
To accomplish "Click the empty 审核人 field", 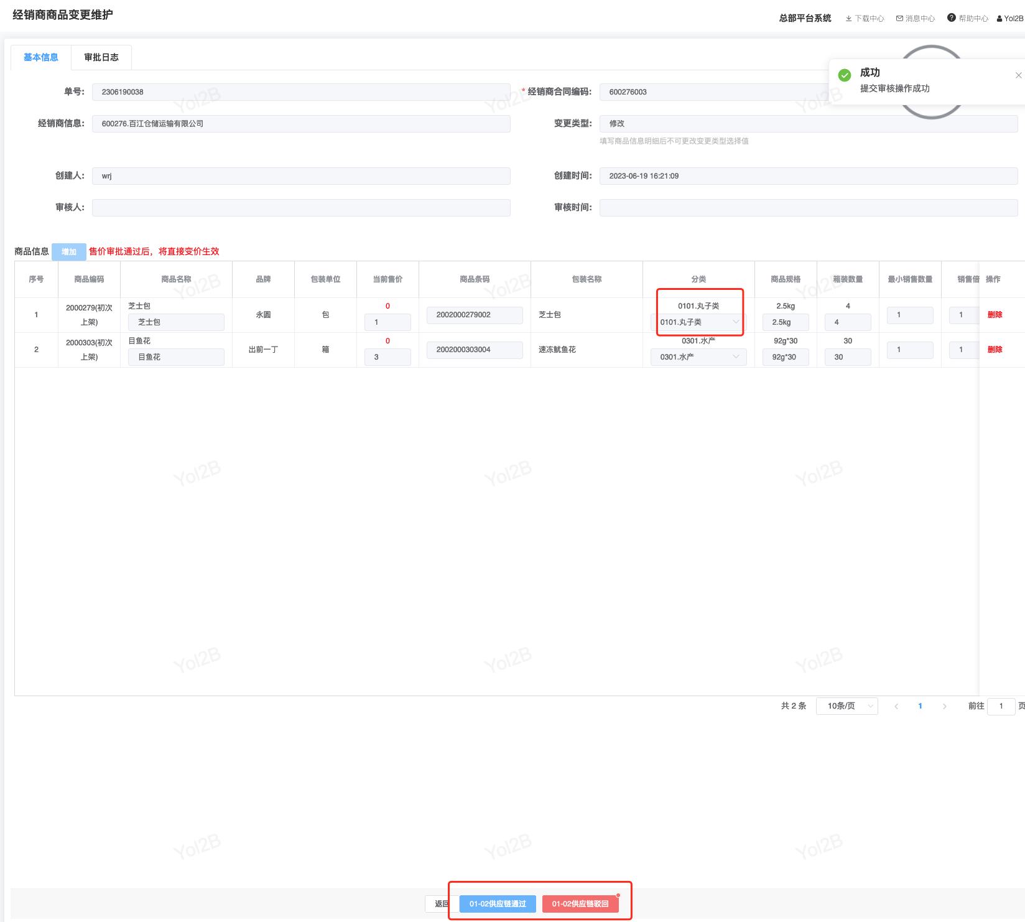I will [x=301, y=208].
